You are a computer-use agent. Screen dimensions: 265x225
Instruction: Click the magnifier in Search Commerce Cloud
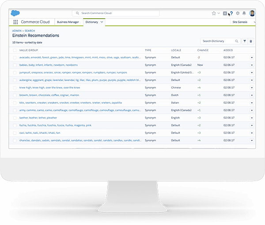tap(77, 13)
